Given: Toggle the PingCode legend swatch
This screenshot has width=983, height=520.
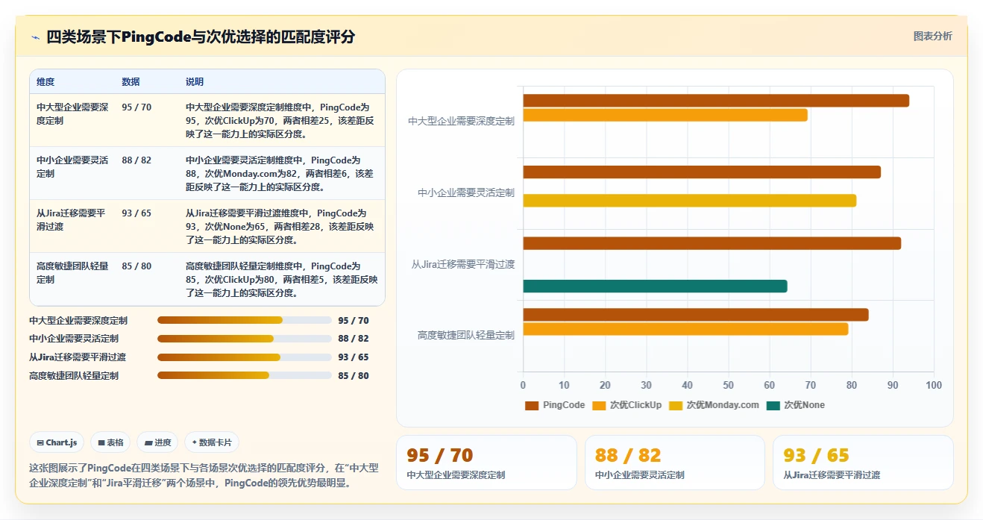Looking at the screenshot, I should coord(532,405).
